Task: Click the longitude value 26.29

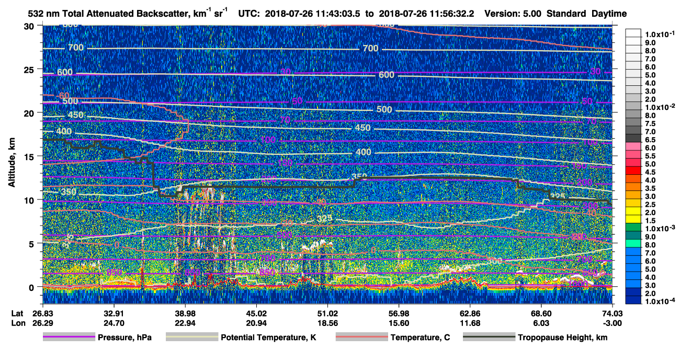Action: coord(42,323)
